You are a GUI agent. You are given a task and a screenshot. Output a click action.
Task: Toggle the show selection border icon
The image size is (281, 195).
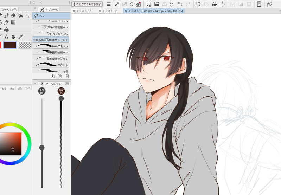coord(249,4)
